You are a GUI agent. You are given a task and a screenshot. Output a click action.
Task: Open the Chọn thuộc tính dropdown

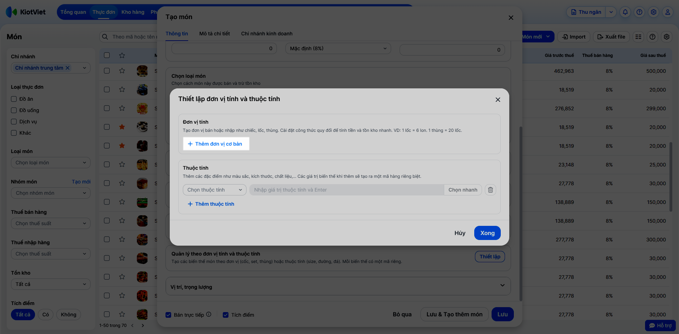214,190
